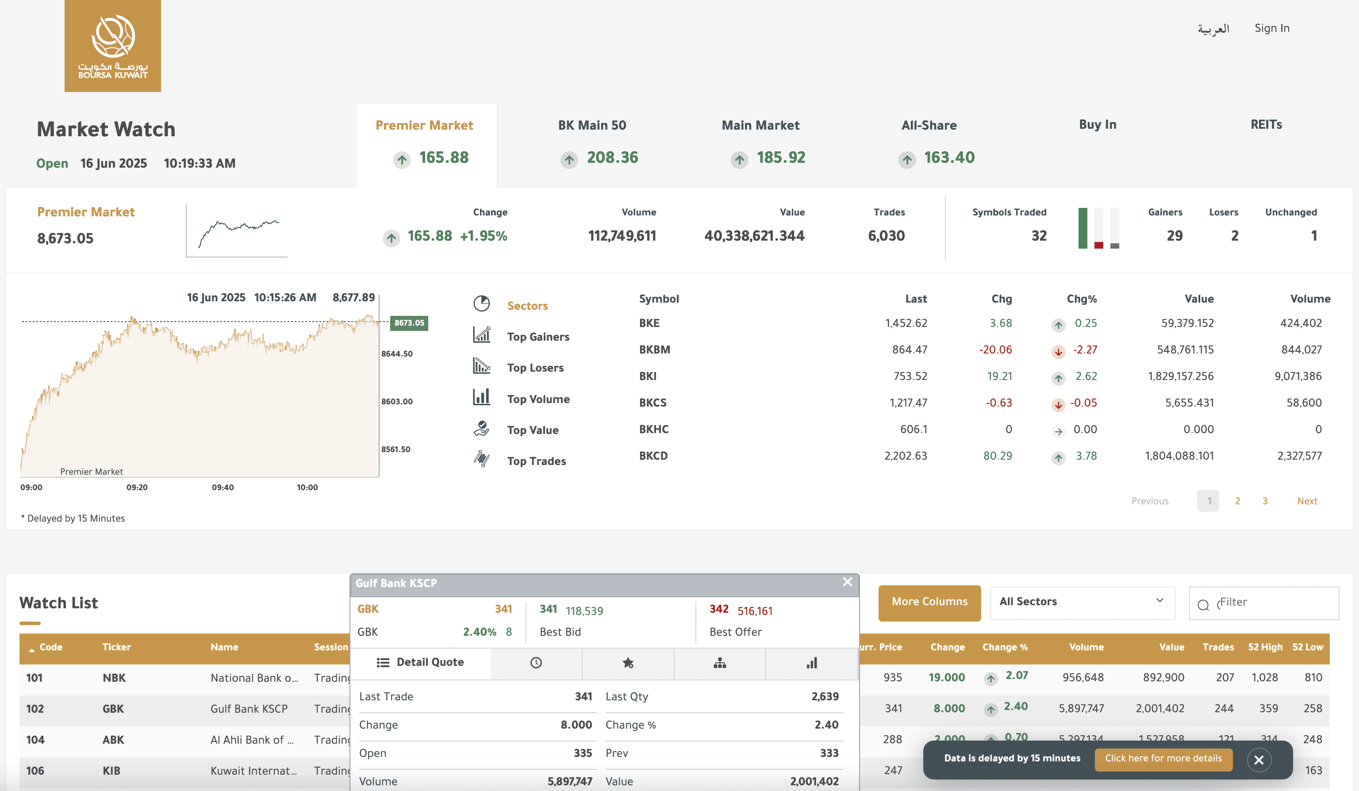This screenshot has height=791, width=1359.
Task: Click the Main Market up arrow icon
Action: pyautogui.click(x=739, y=160)
